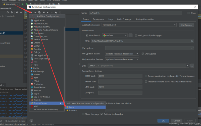Open On frame deactivation dropdown

click(122, 59)
